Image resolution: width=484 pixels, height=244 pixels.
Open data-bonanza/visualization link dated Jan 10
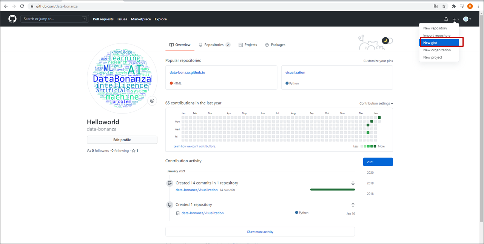point(203,213)
